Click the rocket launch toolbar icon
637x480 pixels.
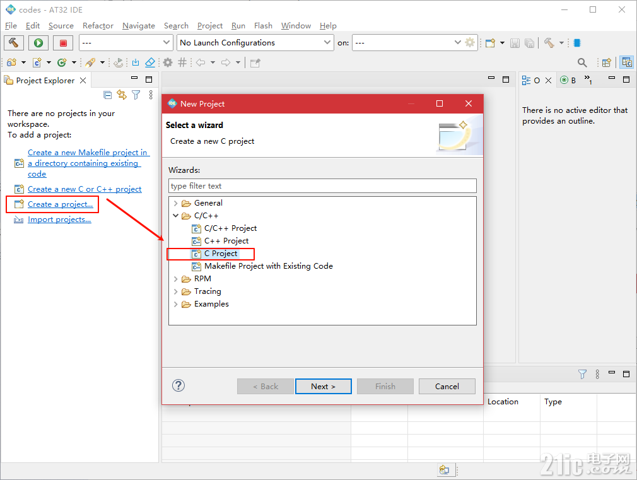pos(90,62)
